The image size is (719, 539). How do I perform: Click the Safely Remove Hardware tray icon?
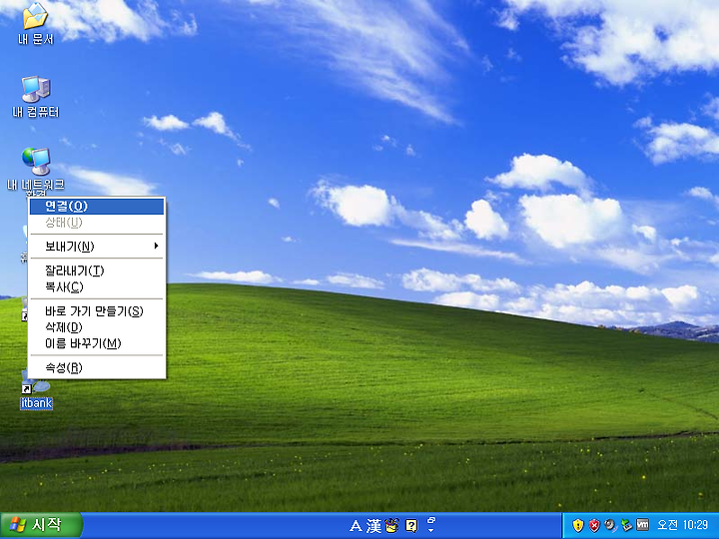coord(626,525)
